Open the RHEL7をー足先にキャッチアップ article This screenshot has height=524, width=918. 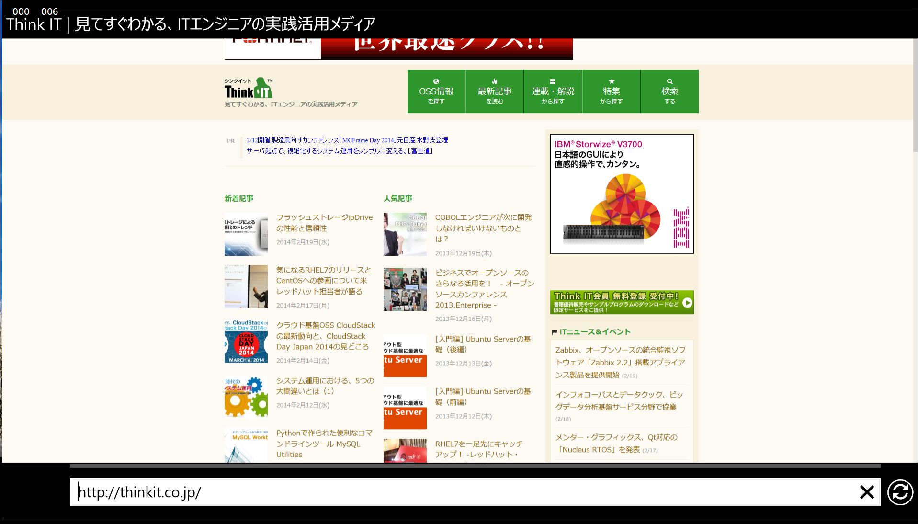coord(479,449)
